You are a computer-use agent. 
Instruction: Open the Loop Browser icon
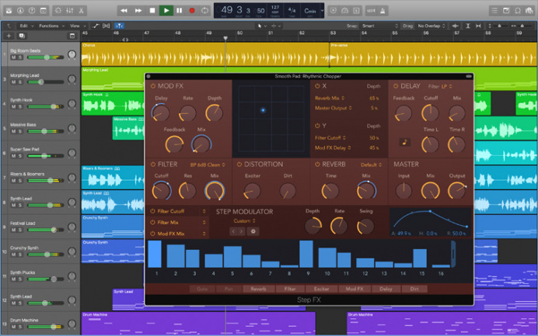(x=518, y=11)
